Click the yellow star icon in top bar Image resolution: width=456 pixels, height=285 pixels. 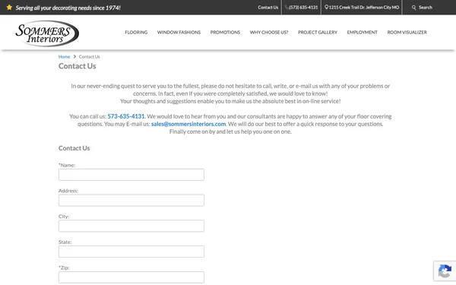tap(9, 8)
